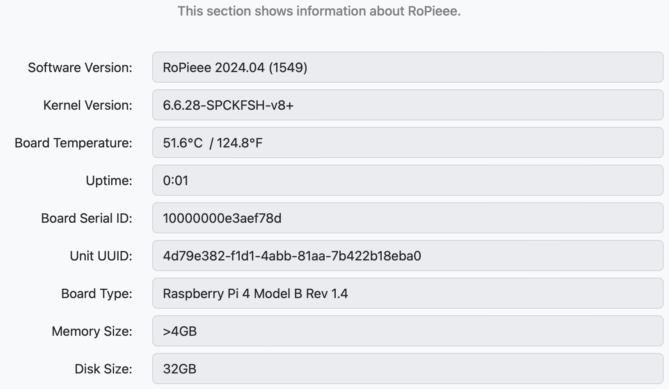Click the Unit UUID label
The image size is (669, 389).
pyautogui.click(x=101, y=256)
